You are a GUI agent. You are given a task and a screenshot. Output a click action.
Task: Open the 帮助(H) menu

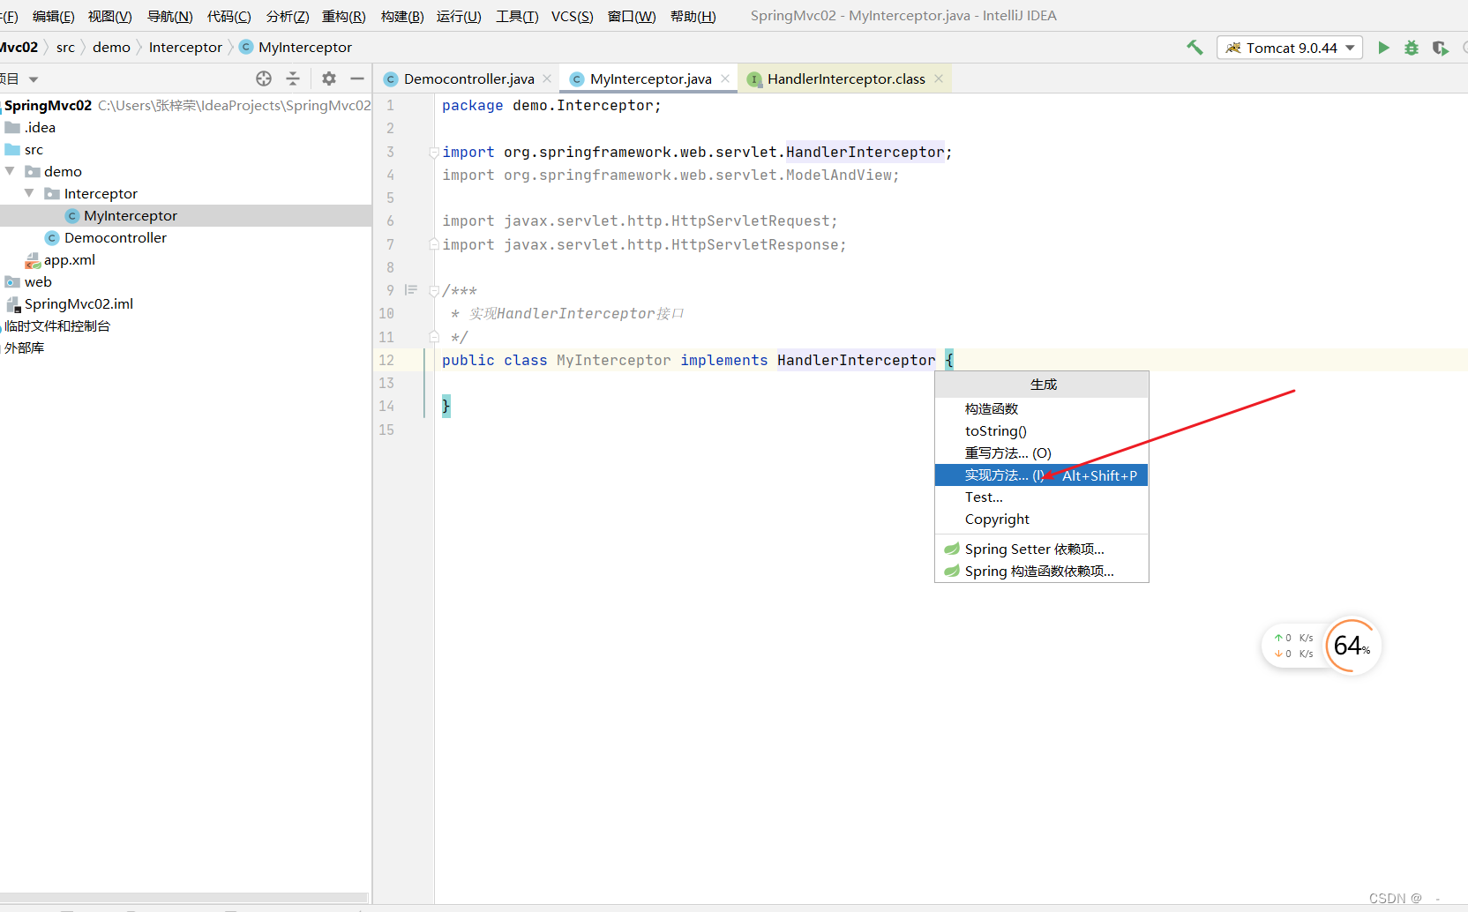tap(693, 16)
